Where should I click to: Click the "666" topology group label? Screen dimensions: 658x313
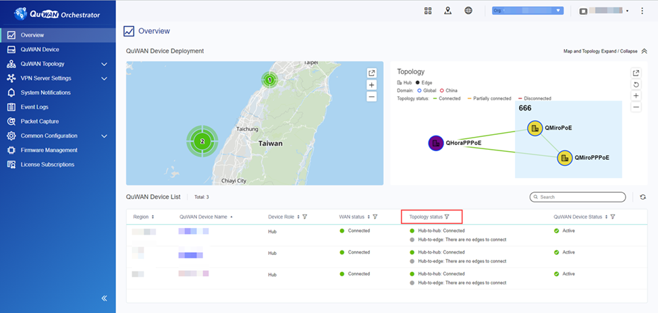(x=525, y=108)
